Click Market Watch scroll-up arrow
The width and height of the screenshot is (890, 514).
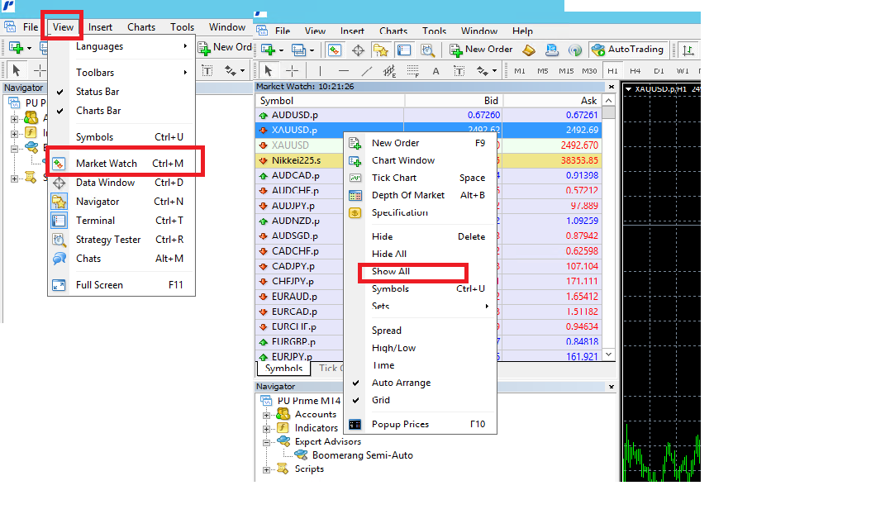608,101
